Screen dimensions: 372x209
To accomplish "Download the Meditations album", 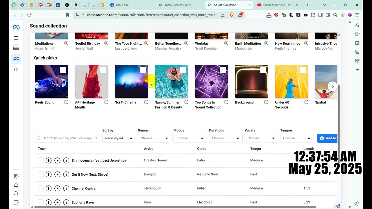I will pyautogui.click(x=66, y=43).
